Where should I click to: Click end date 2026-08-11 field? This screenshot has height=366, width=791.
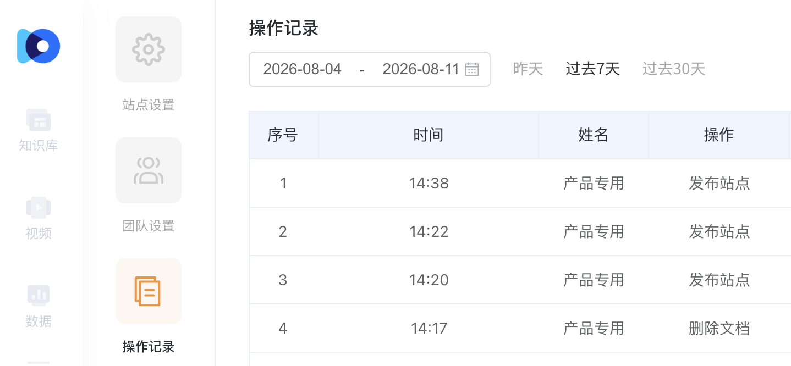tap(421, 69)
